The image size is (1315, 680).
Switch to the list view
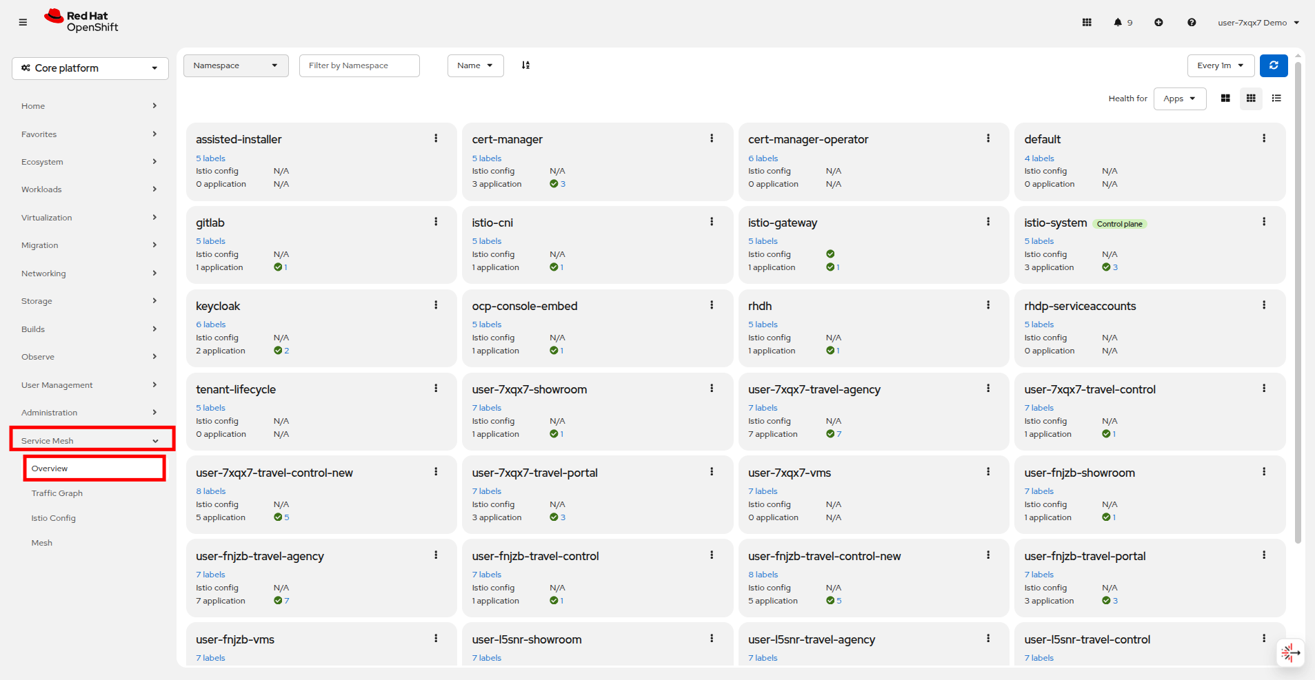pyautogui.click(x=1276, y=99)
